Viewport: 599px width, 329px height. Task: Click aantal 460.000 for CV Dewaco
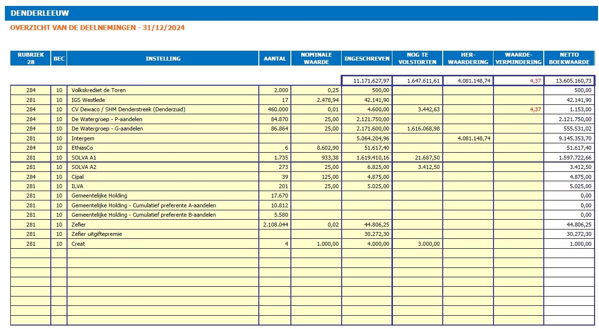click(275, 110)
